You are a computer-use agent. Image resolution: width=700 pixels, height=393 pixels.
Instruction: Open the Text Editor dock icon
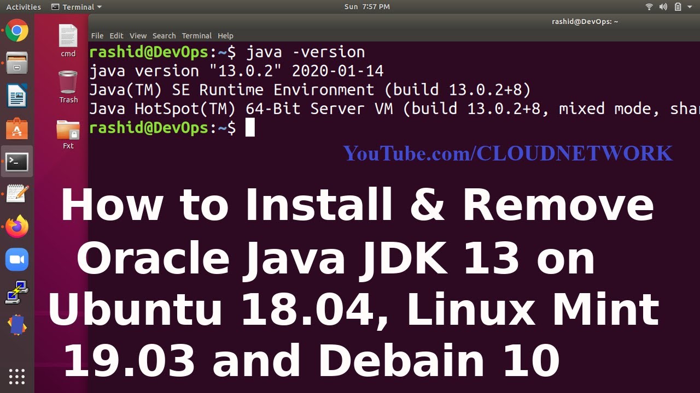[17, 194]
